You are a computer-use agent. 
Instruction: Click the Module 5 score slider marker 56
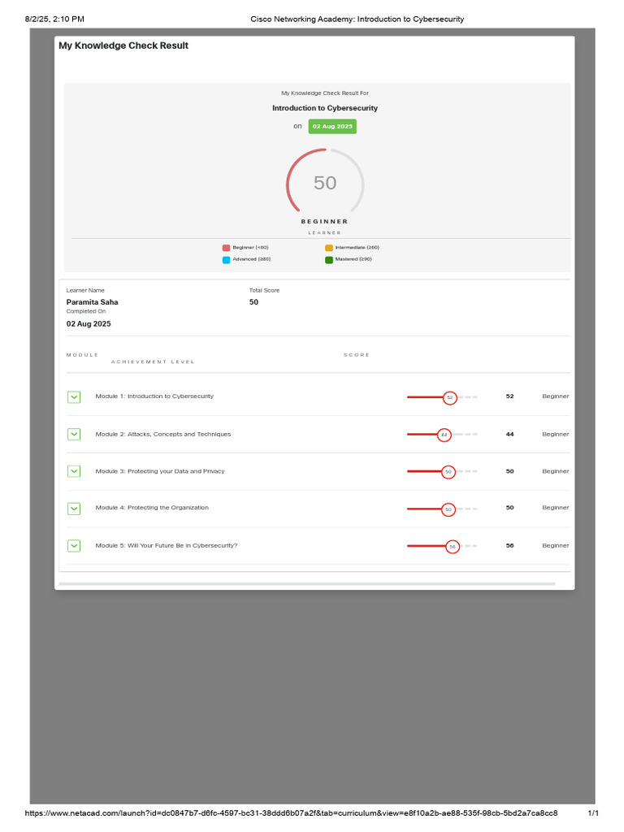coord(452,547)
